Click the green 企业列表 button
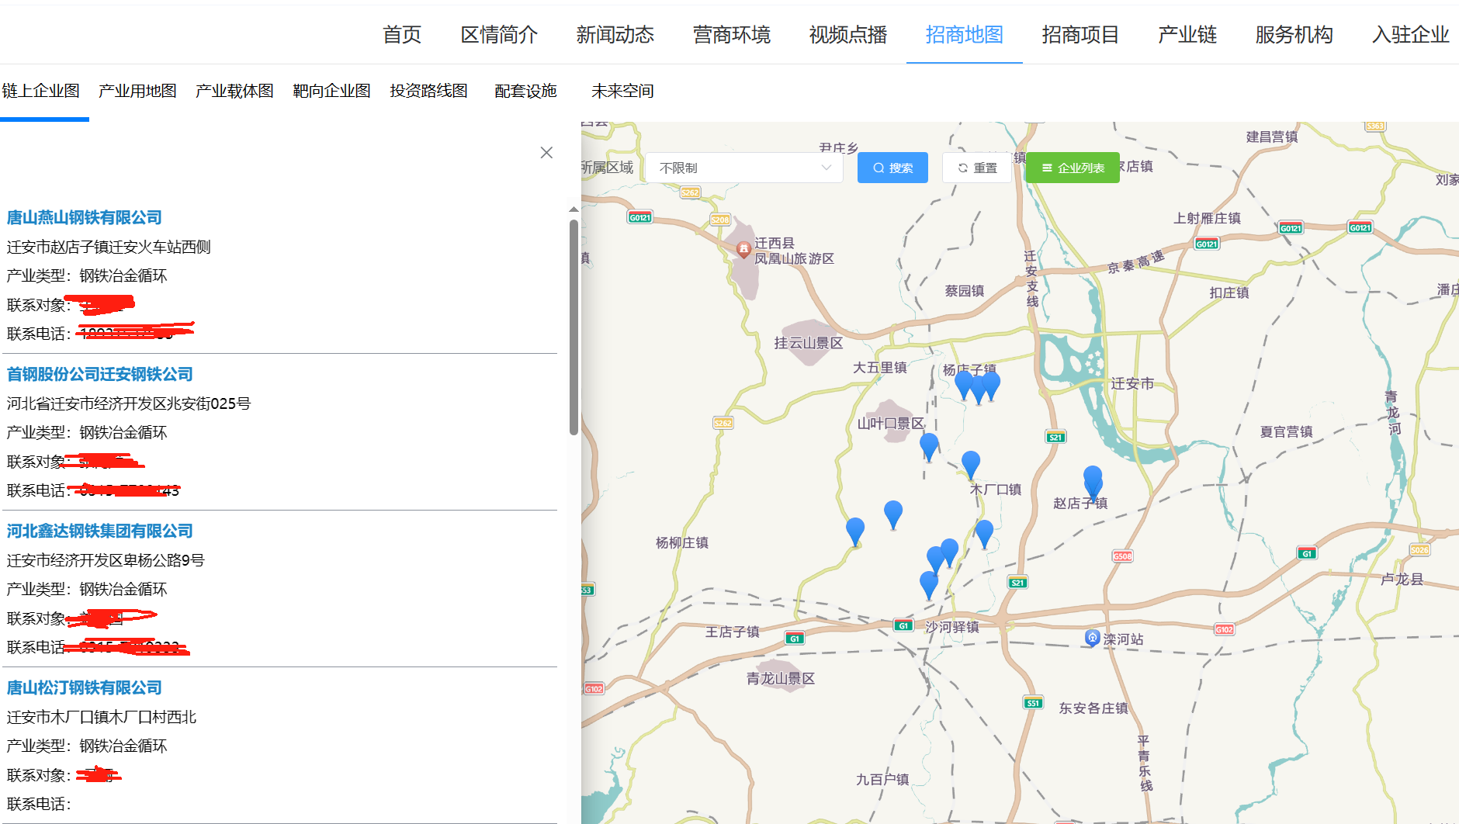This screenshot has height=824, width=1459. coord(1073,168)
